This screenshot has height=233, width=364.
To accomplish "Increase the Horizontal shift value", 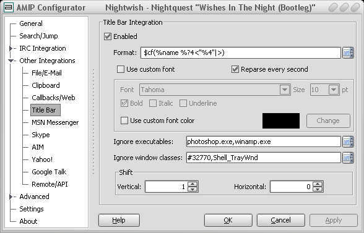I will (318, 184).
